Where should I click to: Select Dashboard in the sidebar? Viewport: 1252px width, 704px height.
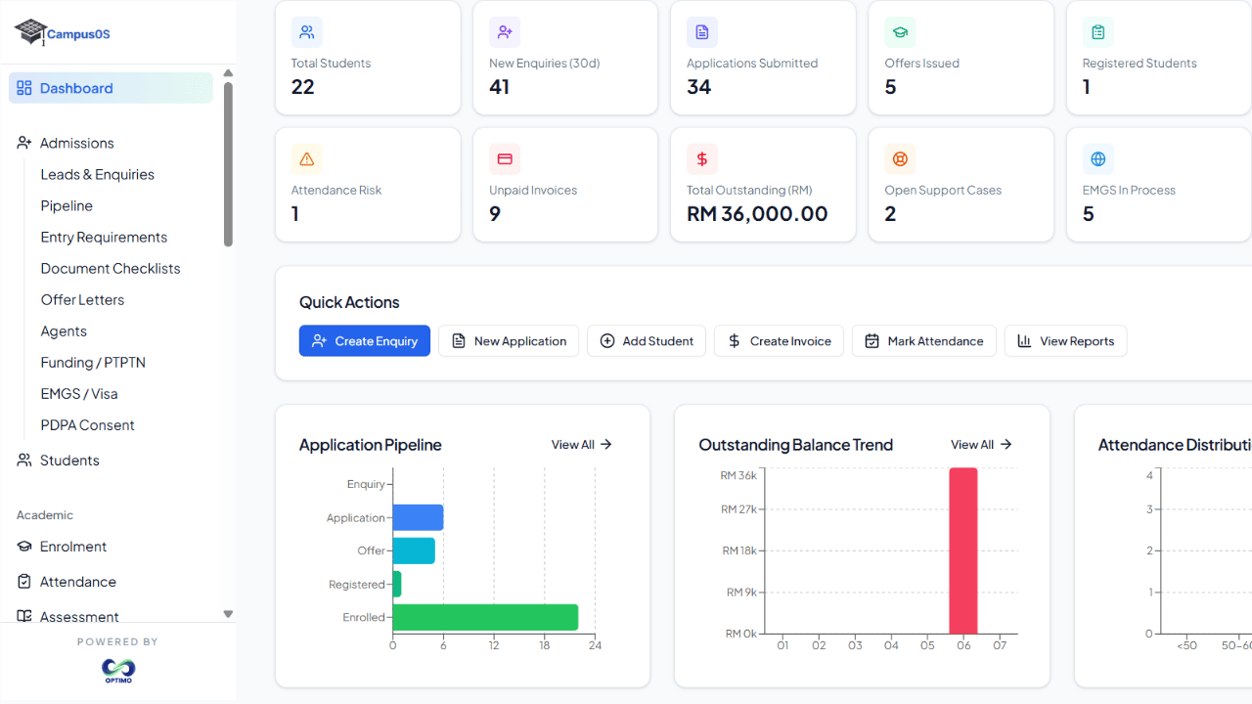tap(111, 88)
